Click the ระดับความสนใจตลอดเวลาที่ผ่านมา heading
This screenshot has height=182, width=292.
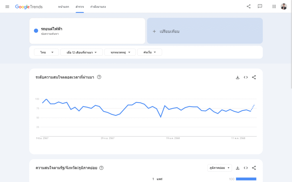[x=65, y=77]
